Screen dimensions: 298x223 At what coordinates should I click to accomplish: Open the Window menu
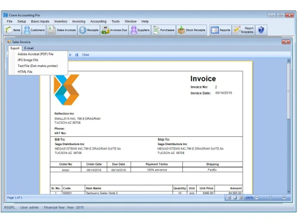131,21
